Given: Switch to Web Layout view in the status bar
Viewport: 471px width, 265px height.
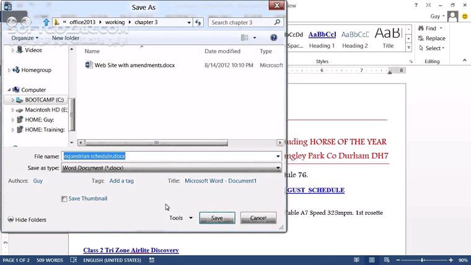Looking at the screenshot, I should point(387,260).
